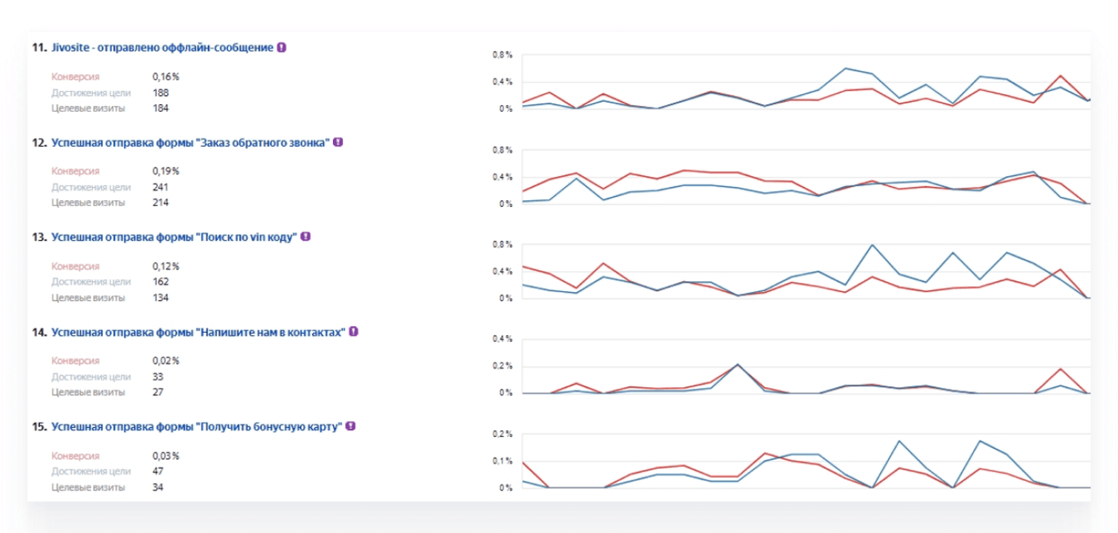Image resolution: width=1118 pixels, height=533 pixels.
Task: Click purple icon next to "Заказ обратного звонка"
Action: coord(338,142)
